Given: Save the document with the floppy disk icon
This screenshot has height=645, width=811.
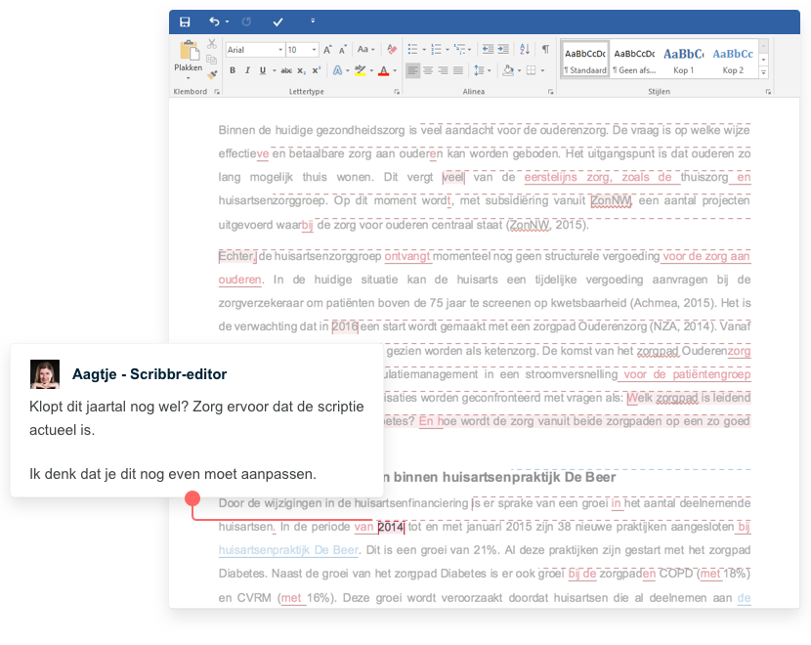Looking at the screenshot, I should [185, 21].
